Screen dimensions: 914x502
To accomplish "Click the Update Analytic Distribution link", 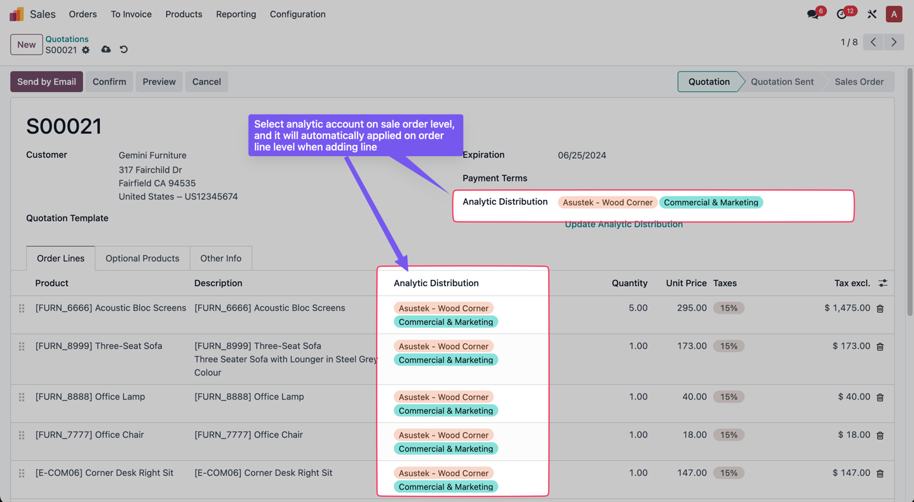I will [x=623, y=224].
